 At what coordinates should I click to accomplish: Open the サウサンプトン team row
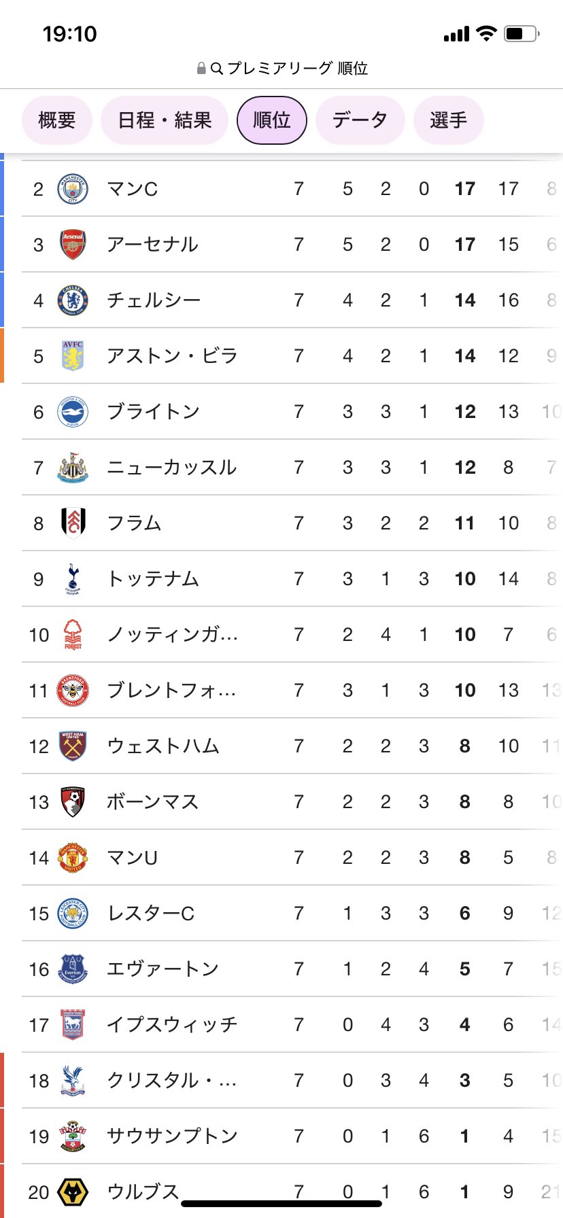172,1136
